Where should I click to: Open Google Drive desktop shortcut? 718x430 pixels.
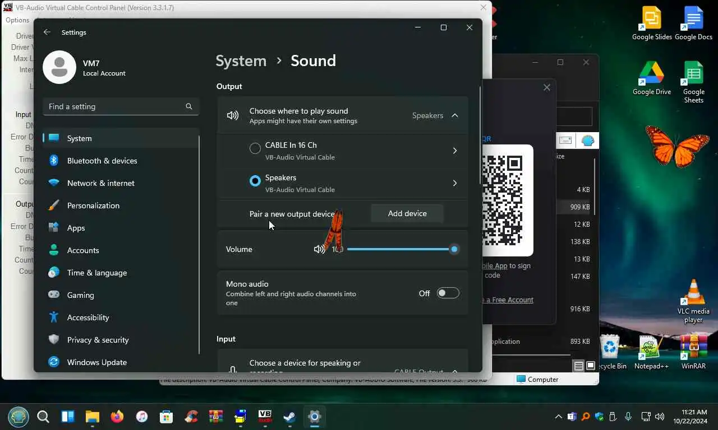click(x=652, y=78)
